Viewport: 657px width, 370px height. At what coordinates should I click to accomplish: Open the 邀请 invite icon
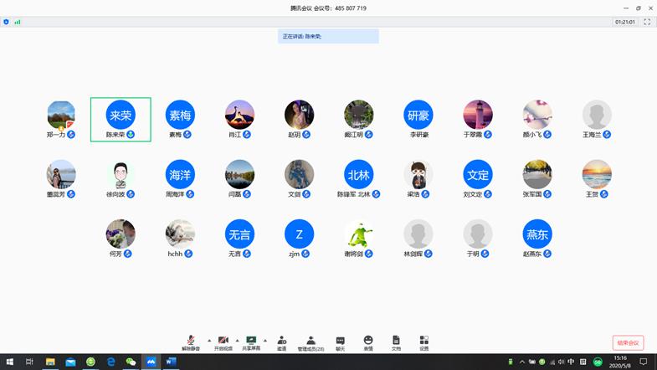click(281, 342)
